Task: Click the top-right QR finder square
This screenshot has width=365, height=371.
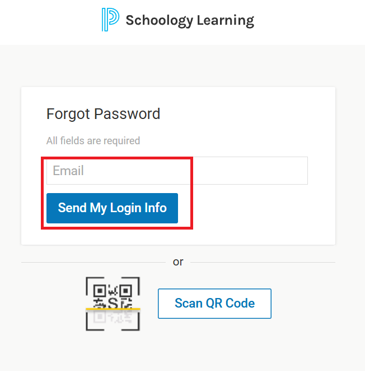Action: 126,291
